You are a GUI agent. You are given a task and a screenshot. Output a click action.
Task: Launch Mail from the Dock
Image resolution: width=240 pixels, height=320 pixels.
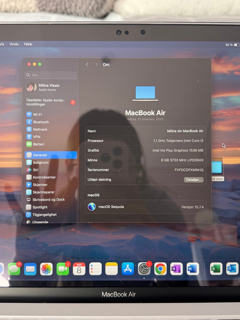coord(30,269)
